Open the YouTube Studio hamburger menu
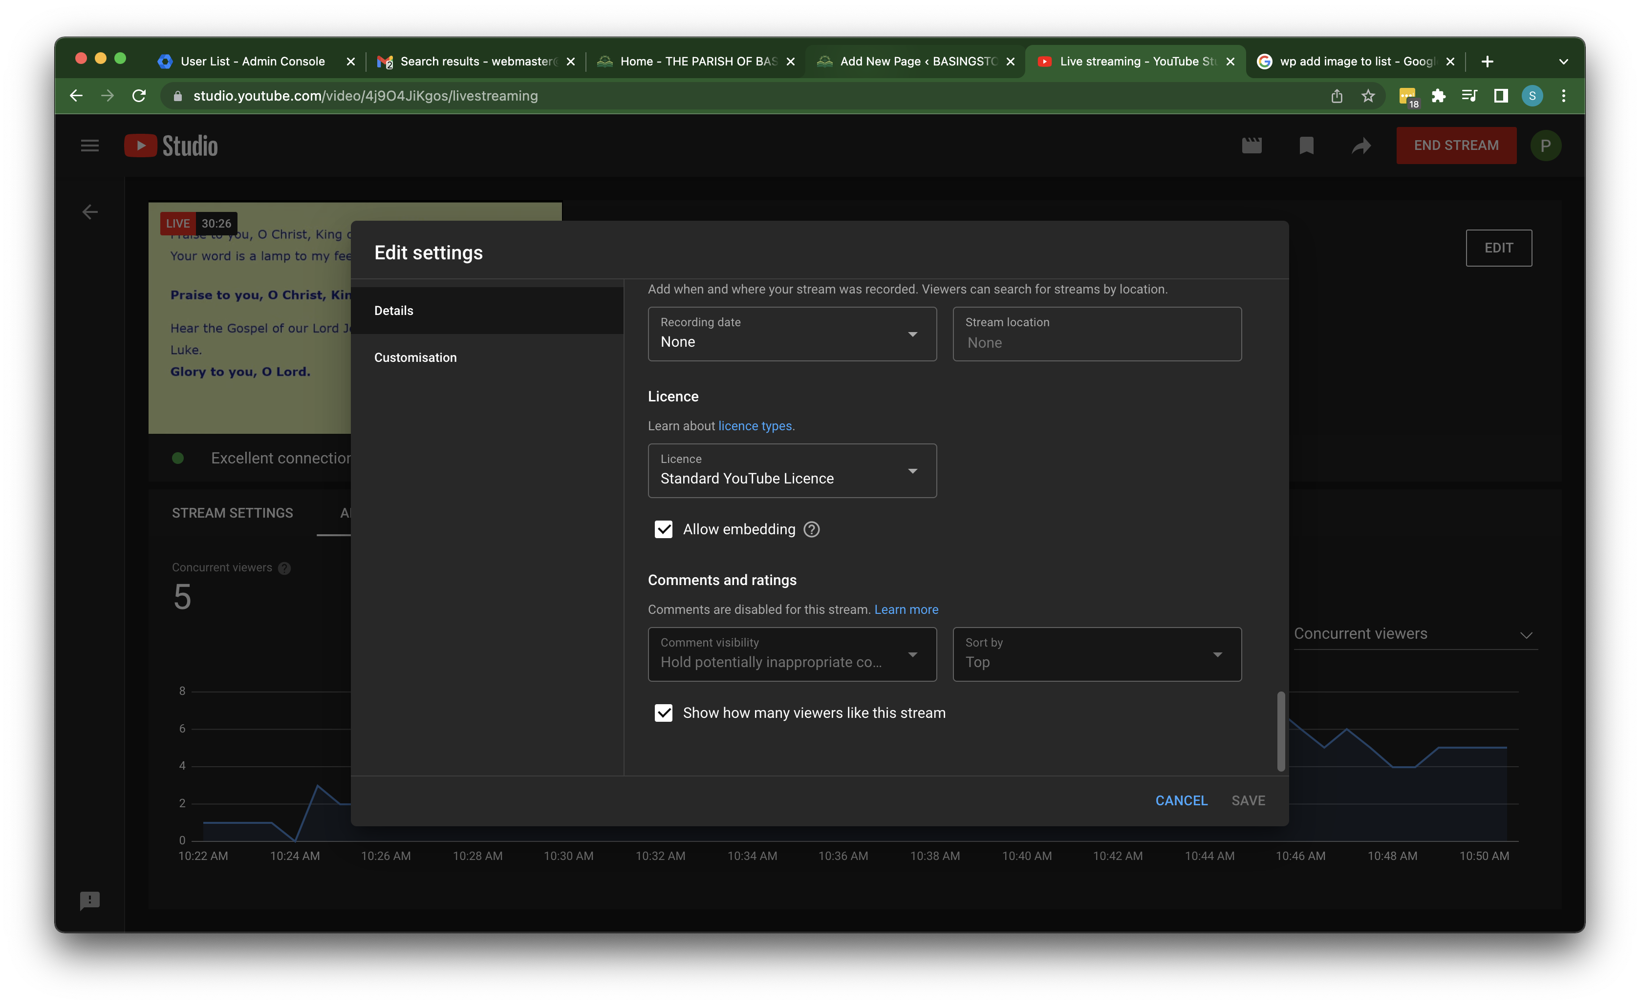This screenshot has height=1005, width=1640. [x=90, y=145]
